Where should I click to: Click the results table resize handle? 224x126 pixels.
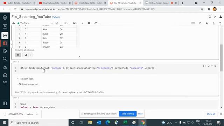tap(79, 57)
